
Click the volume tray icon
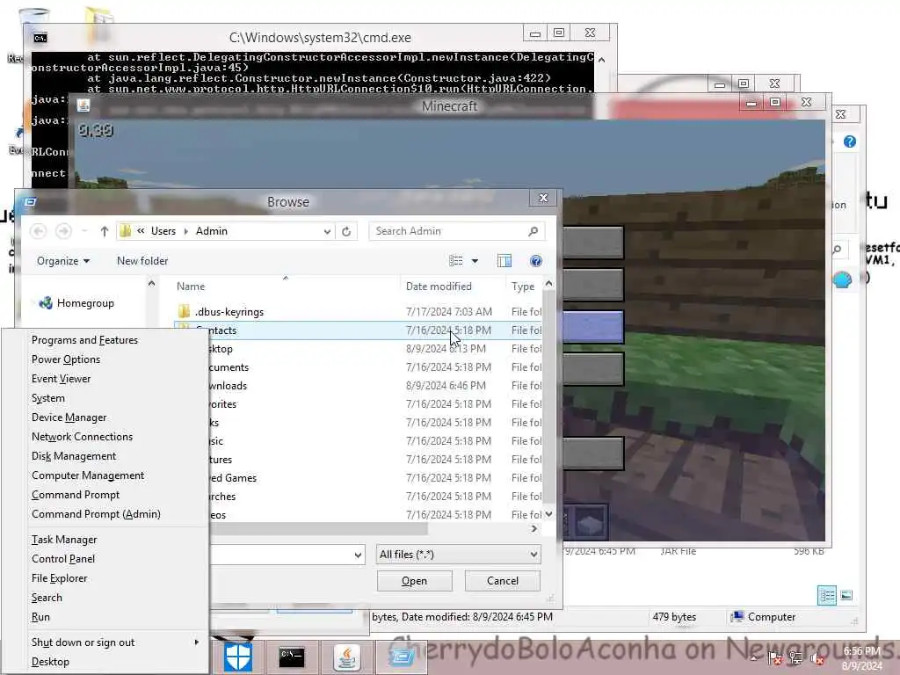(x=817, y=658)
